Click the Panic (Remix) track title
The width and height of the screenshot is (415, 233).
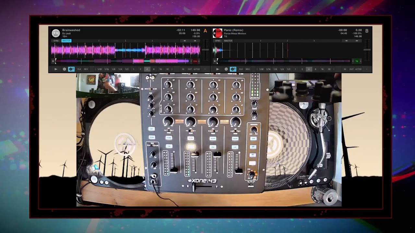[233, 30]
